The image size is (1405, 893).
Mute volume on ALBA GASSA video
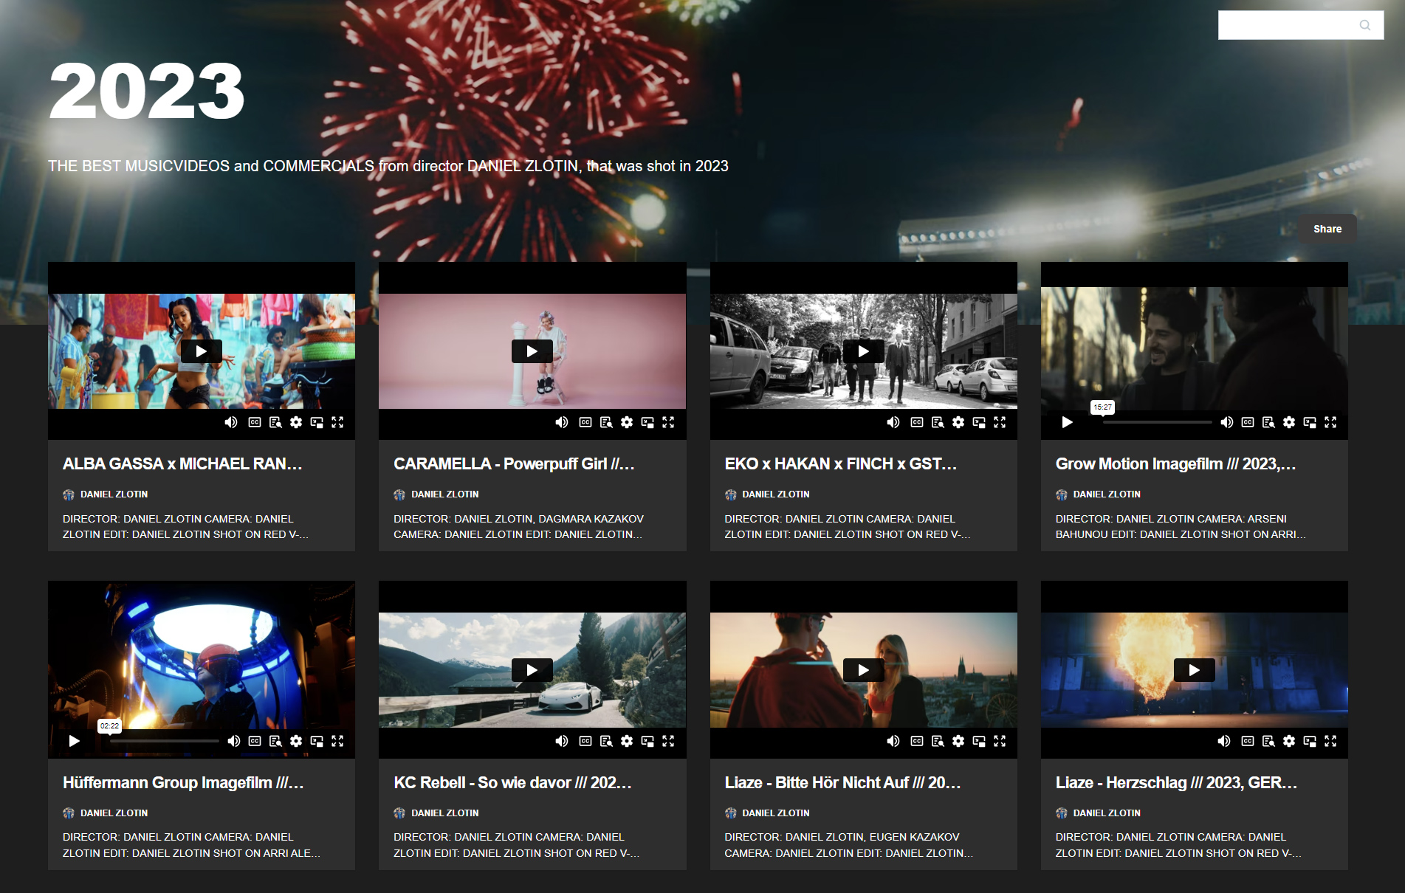231,422
